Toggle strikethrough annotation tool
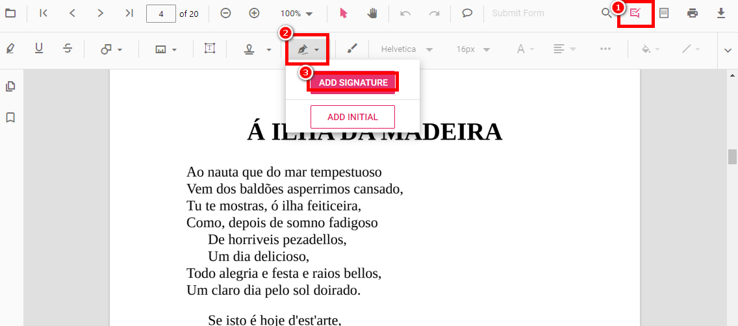Viewport: 738px width, 326px height. point(68,49)
